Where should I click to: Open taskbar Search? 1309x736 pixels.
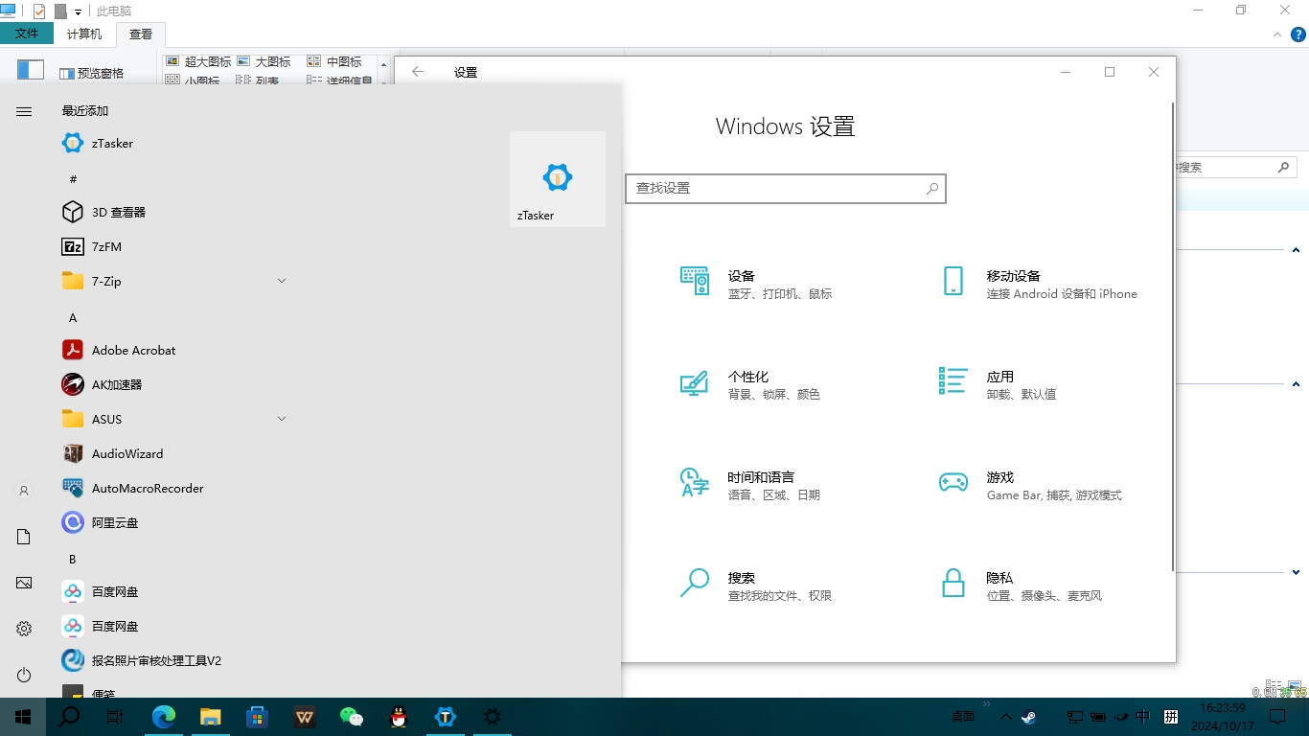[x=69, y=716]
